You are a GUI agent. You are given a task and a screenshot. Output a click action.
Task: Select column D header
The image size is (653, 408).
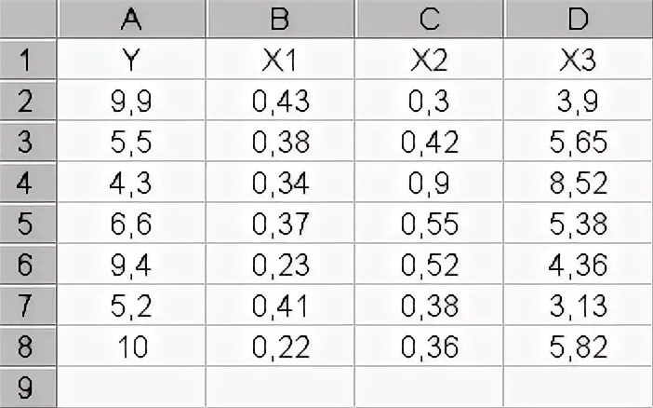(x=578, y=19)
